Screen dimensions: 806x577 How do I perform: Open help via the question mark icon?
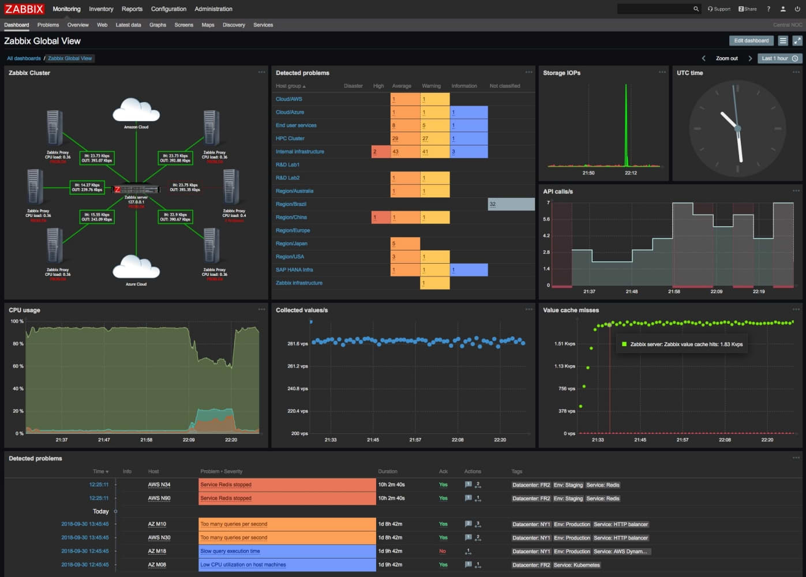click(768, 9)
